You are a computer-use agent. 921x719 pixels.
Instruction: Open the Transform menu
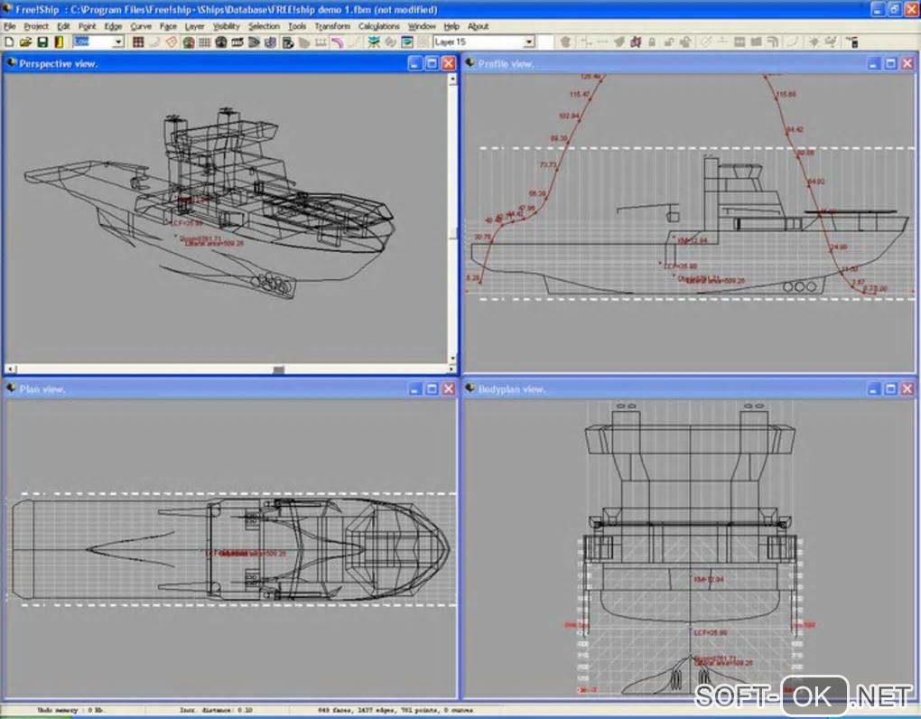[332, 26]
